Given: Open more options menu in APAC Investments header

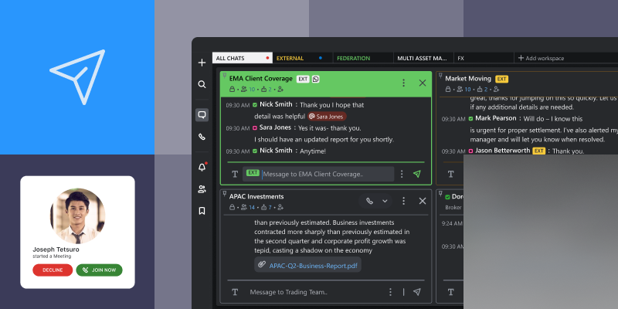Looking at the screenshot, I should [403, 201].
